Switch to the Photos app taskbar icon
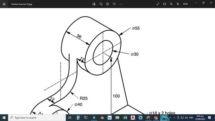The height and width of the screenshot is (121, 215). pyautogui.click(x=164, y=118)
